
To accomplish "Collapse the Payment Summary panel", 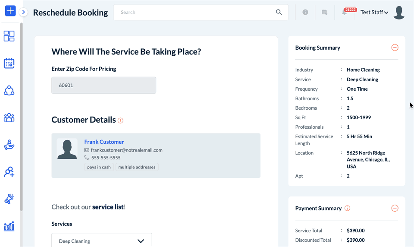I will (395, 208).
